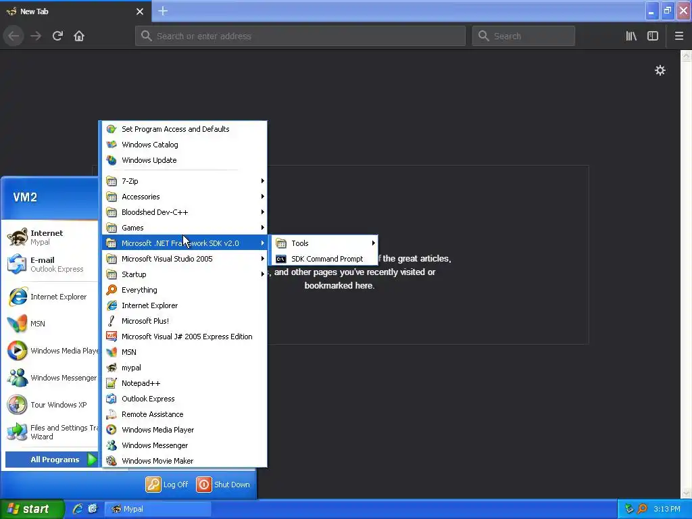Click the taskbar clock 3:13 PM
The image size is (692, 519).
pos(667,509)
